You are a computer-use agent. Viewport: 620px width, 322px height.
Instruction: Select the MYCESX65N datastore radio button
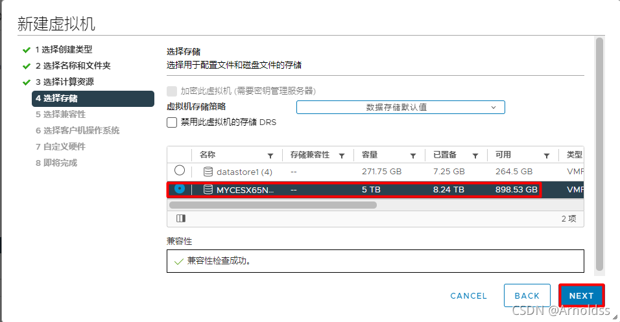pos(180,189)
